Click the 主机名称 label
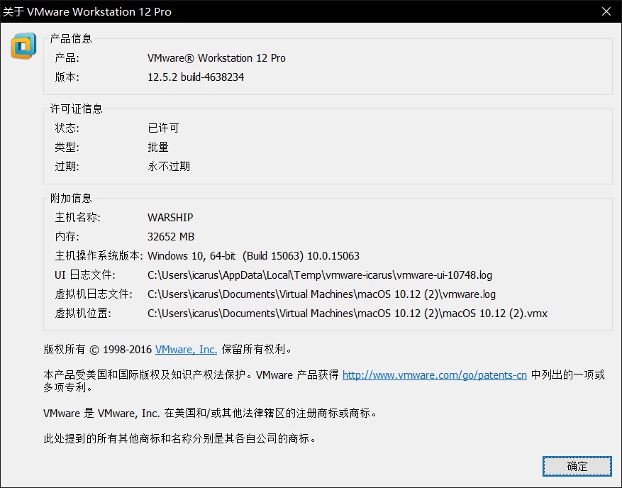Viewport: 622px width, 488px height. click(x=78, y=218)
